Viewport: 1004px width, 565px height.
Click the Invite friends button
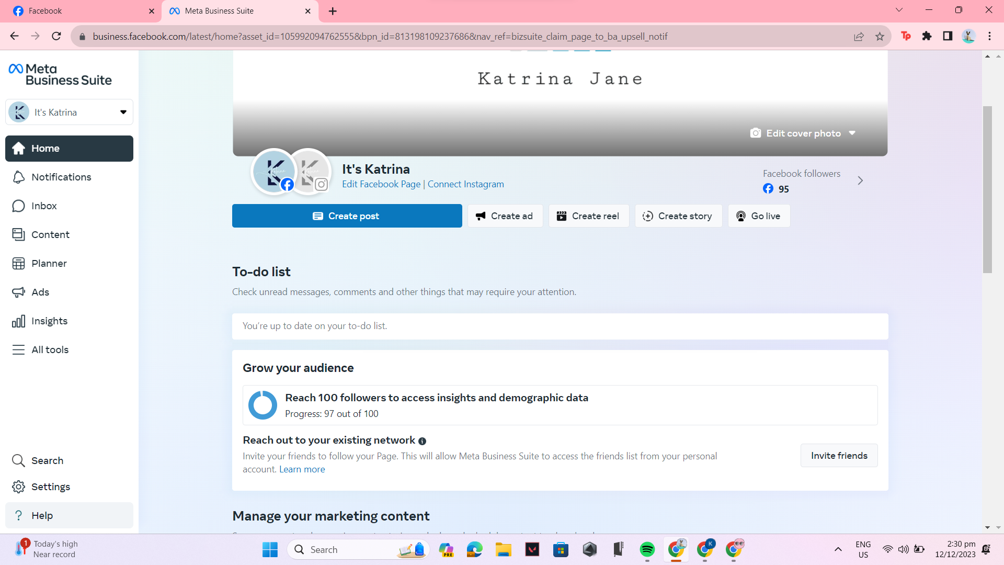839,456
